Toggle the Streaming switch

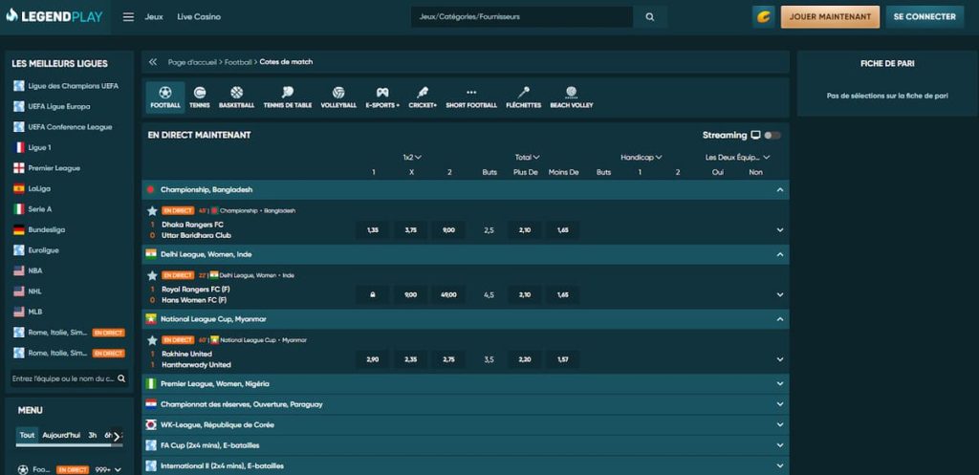coord(772,136)
